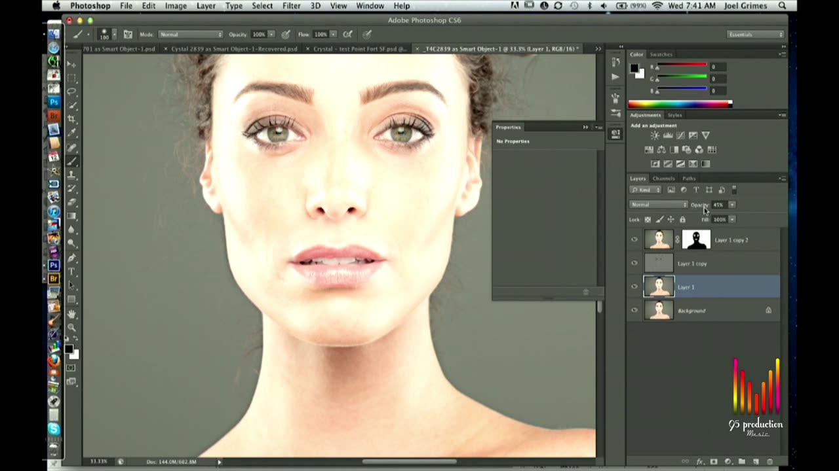Open brush Flow slider dropdown
839x471 pixels.
pyautogui.click(x=333, y=34)
